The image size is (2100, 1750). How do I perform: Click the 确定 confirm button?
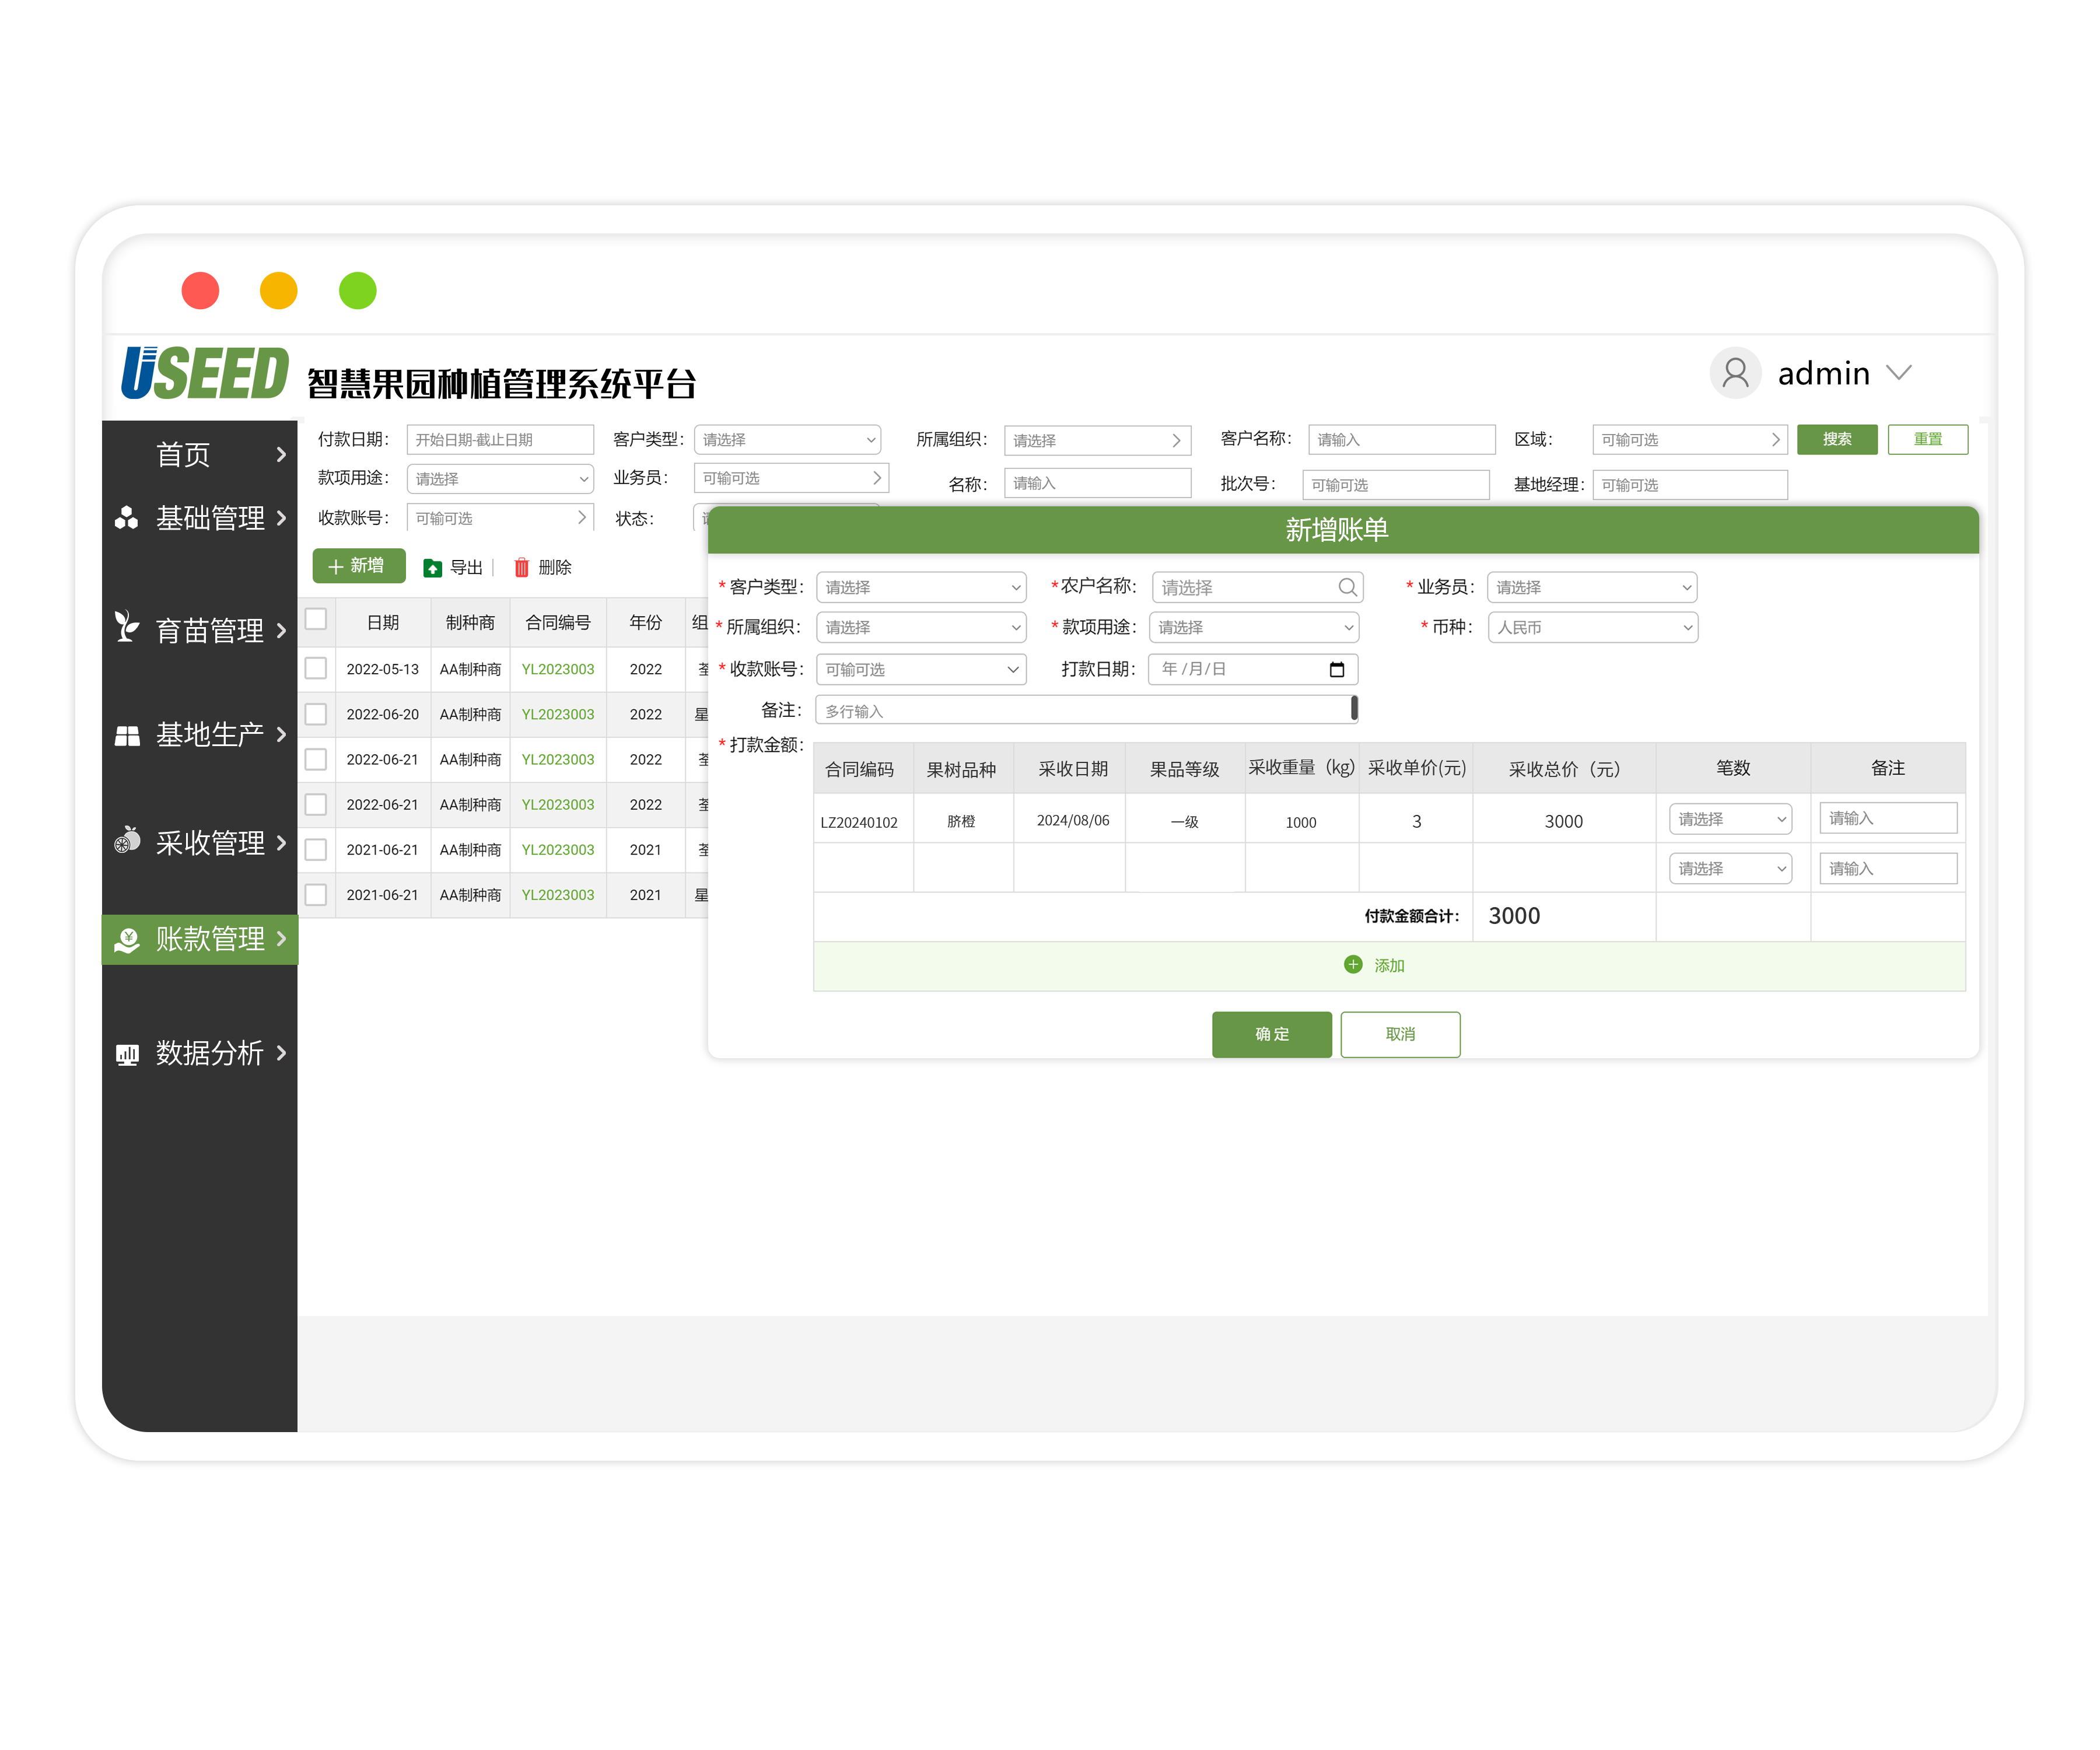1271,1034
